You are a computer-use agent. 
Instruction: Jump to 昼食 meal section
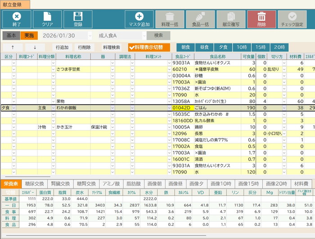[x=204, y=47]
